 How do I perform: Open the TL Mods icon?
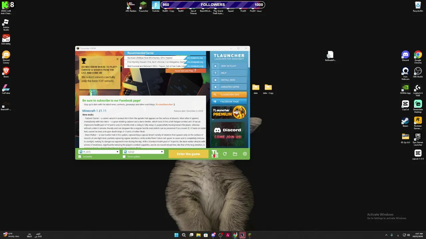215,154
